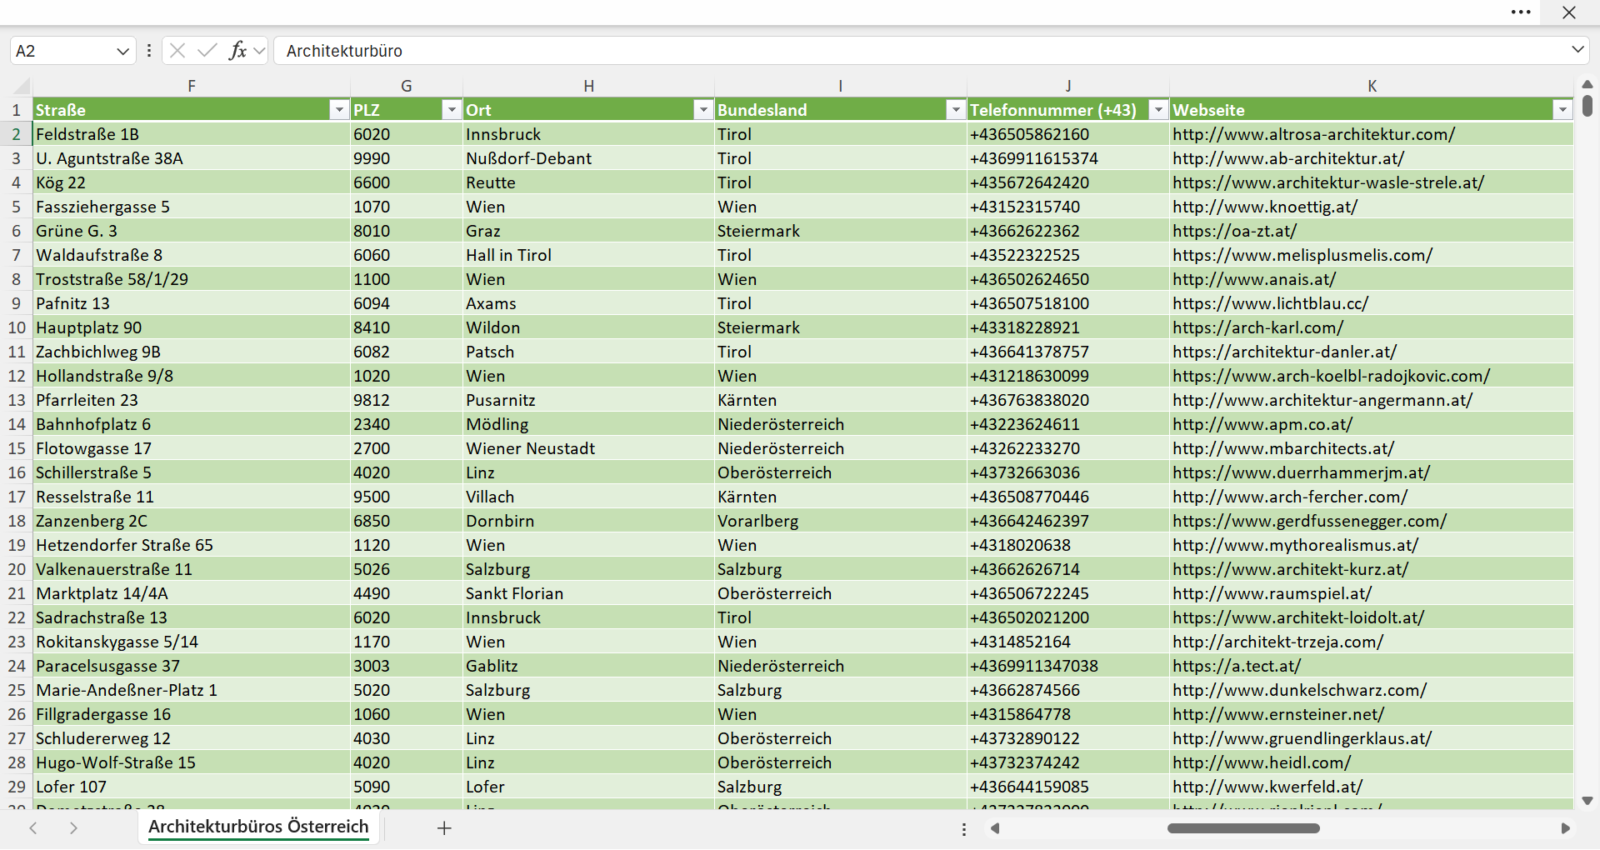Expand the Name Box dropdown arrow
The width and height of the screenshot is (1600, 850).
coord(122,51)
